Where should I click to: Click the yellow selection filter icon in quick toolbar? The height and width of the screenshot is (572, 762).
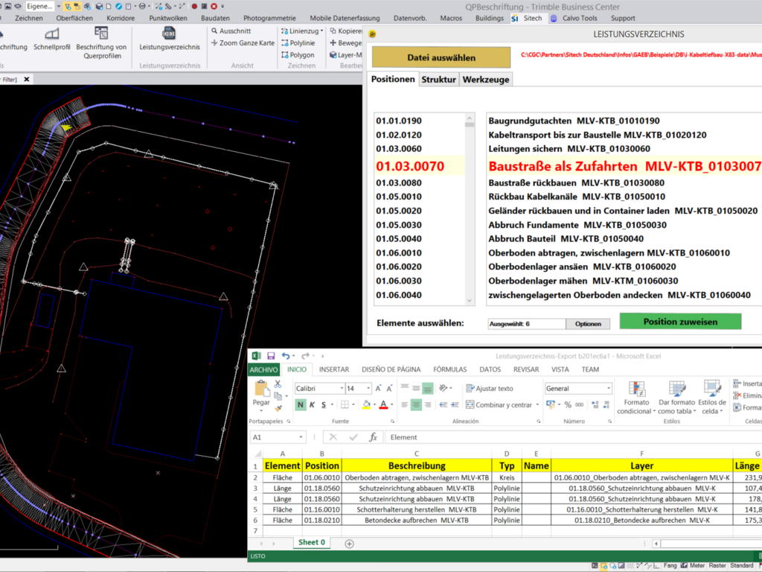[68, 6]
